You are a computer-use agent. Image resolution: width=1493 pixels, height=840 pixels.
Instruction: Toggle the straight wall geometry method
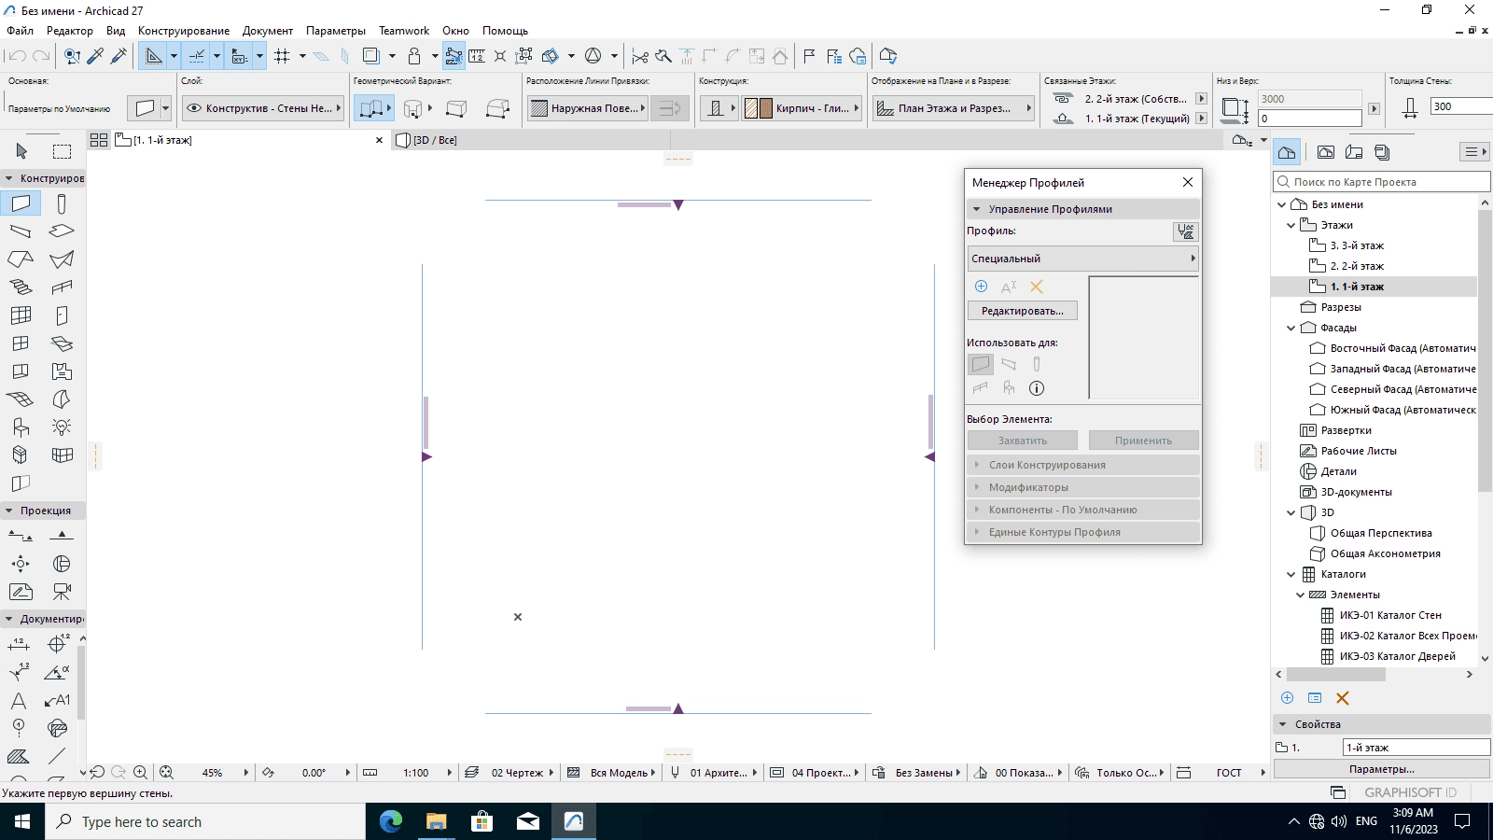click(371, 108)
